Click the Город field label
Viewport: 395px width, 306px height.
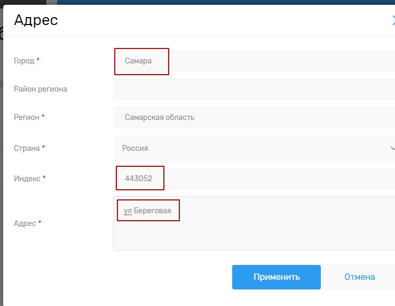tap(24, 61)
